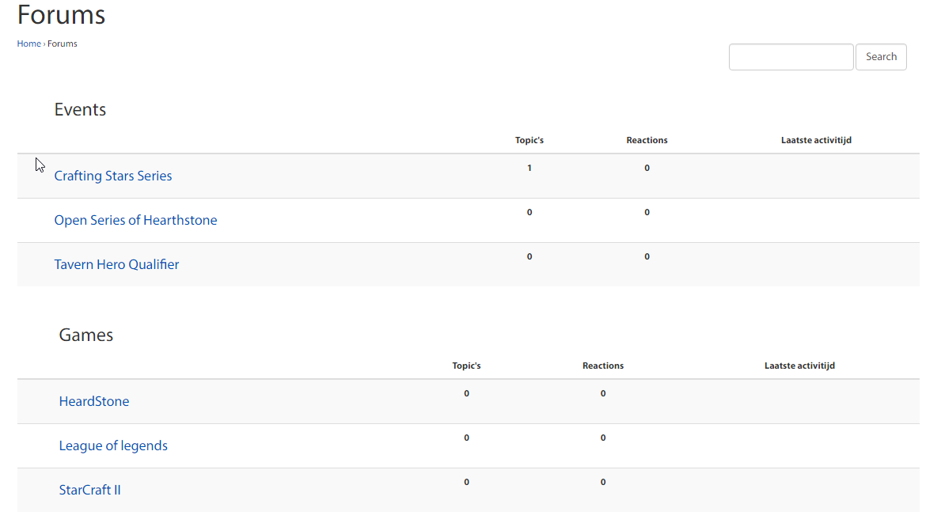Viewport: 941px width, 523px height.
Task: Focus the forum search input field
Action: tap(791, 57)
